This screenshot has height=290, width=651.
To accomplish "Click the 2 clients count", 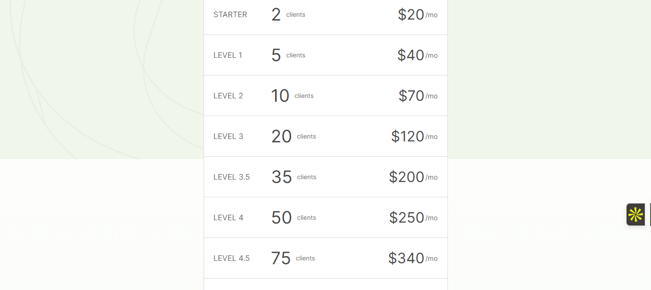I will click(287, 15).
